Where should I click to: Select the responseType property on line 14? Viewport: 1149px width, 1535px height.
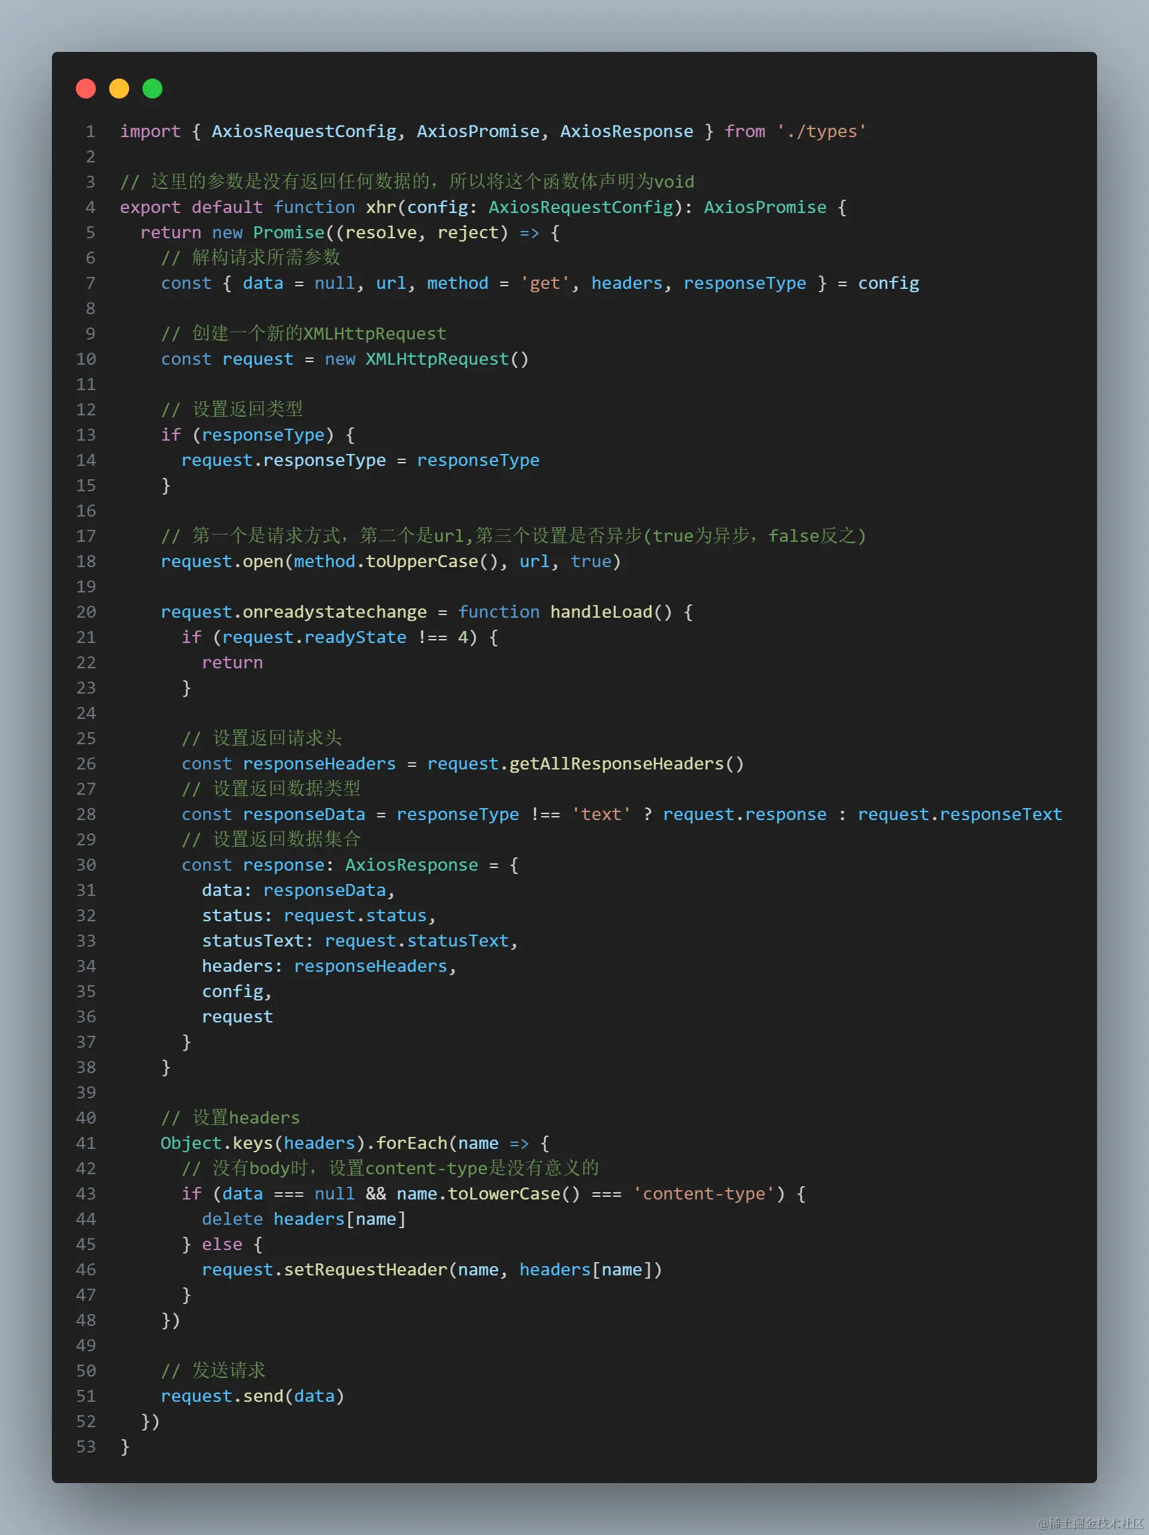pos(324,459)
